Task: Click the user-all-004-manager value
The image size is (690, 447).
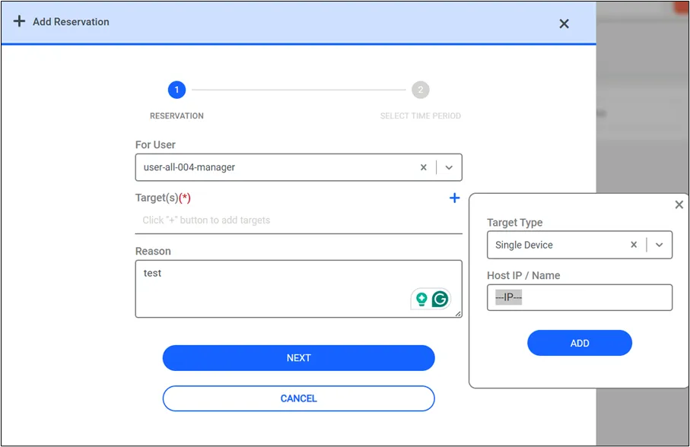Action: click(189, 167)
